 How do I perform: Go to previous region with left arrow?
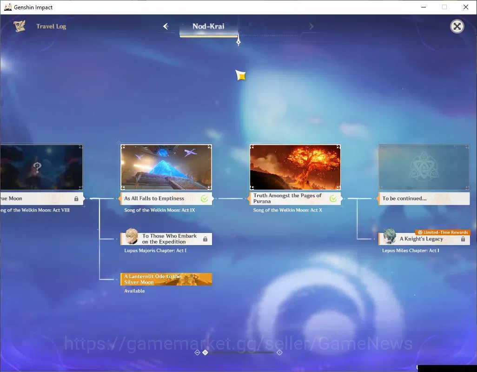(x=166, y=27)
